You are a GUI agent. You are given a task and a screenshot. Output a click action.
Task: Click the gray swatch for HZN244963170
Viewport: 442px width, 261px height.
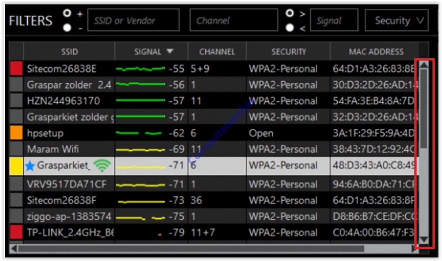click(16, 101)
